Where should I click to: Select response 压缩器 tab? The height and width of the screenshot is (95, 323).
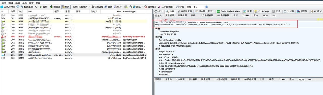tap(158, 79)
